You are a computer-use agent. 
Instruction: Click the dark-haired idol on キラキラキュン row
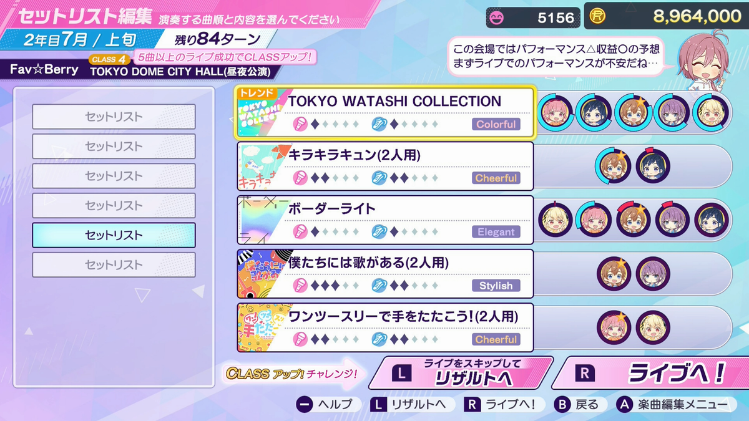(x=652, y=165)
